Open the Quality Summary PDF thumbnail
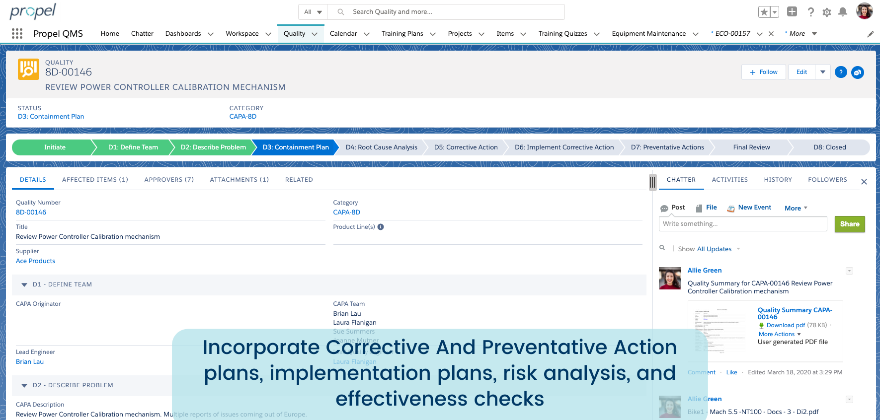The image size is (880, 420). tap(720, 331)
